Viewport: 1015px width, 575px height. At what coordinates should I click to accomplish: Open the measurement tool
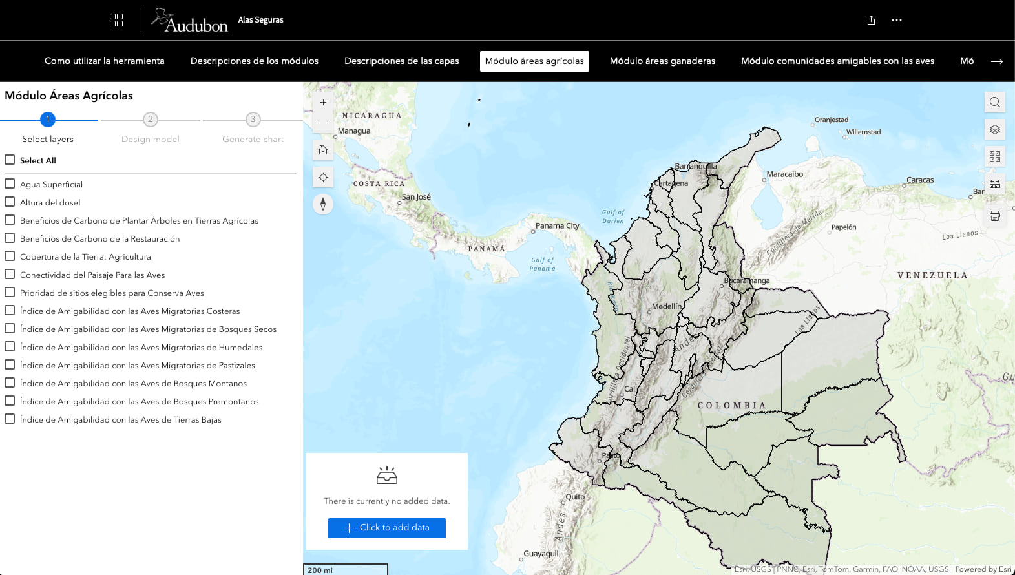click(x=995, y=183)
